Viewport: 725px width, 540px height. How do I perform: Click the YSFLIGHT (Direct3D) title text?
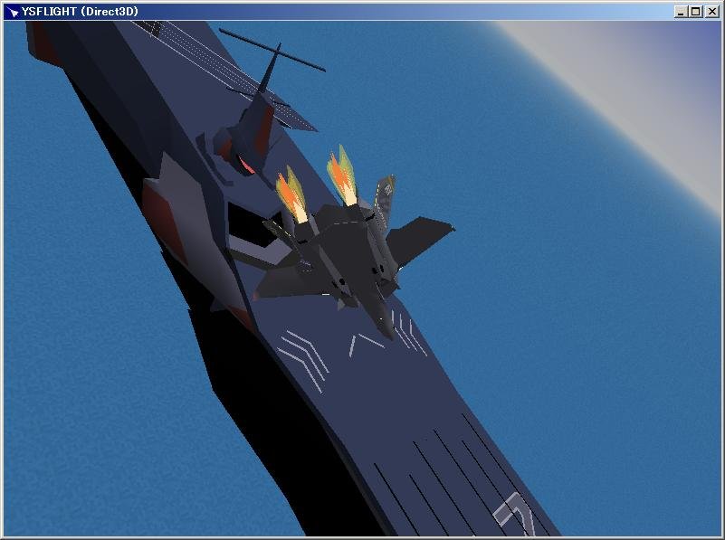[x=80, y=12]
